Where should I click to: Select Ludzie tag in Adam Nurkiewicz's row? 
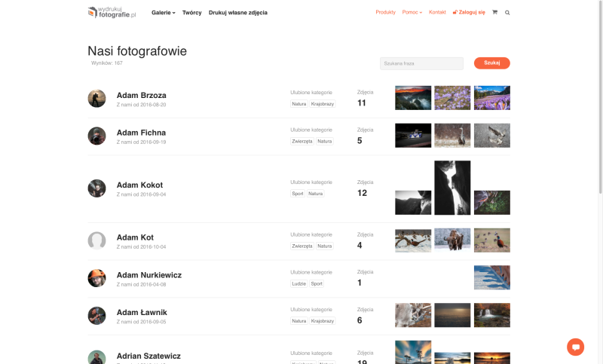click(298, 283)
